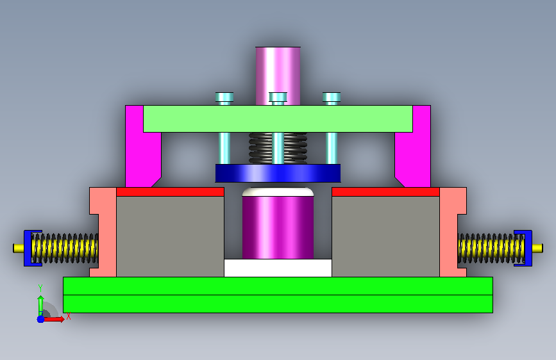Screen dimensions: 556x360
Task: Select the right cyan bolt head
Action: pyautogui.click(x=332, y=98)
